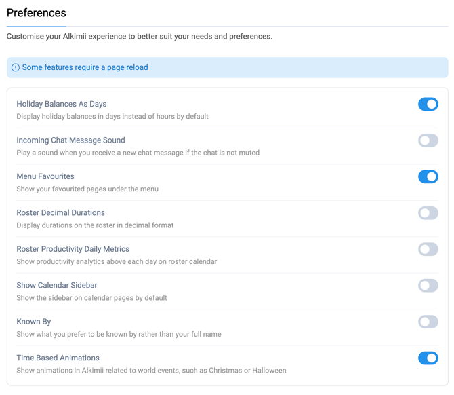454x395 pixels.
Task: Disable the Time Based Animations toggle
Action: coord(428,358)
